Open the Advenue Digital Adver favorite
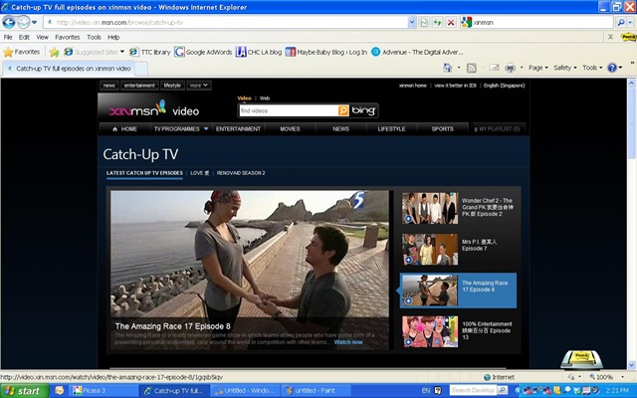 coord(417,52)
